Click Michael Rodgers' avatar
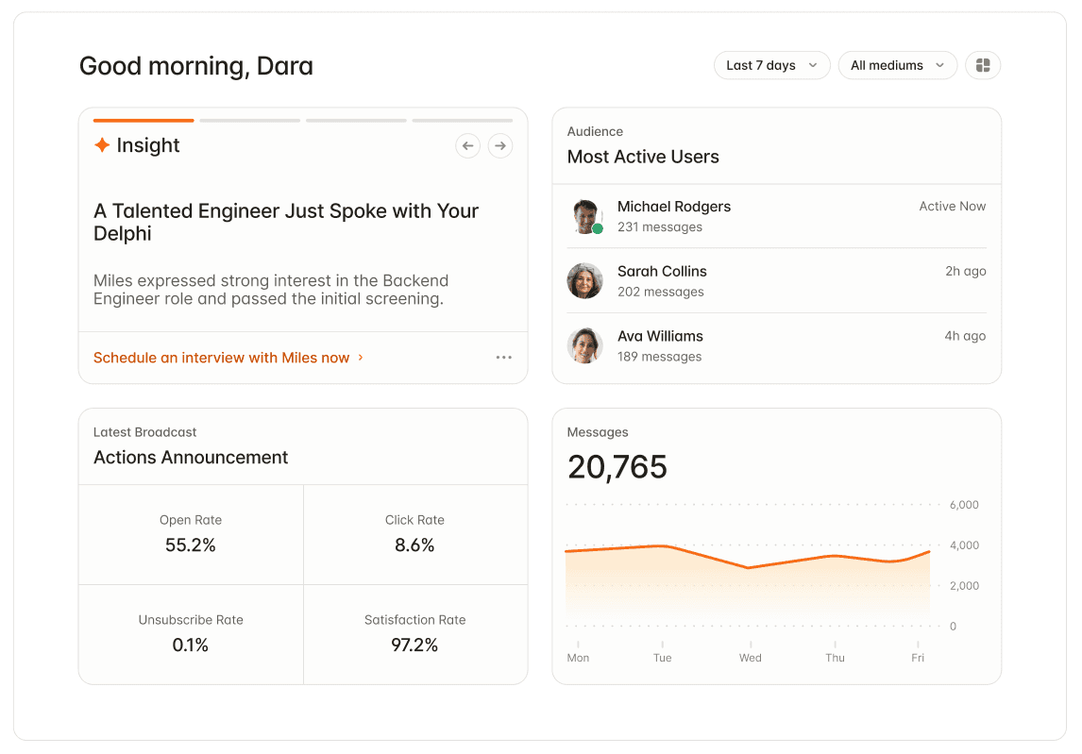The height and width of the screenshot is (754, 1082). click(x=585, y=217)
